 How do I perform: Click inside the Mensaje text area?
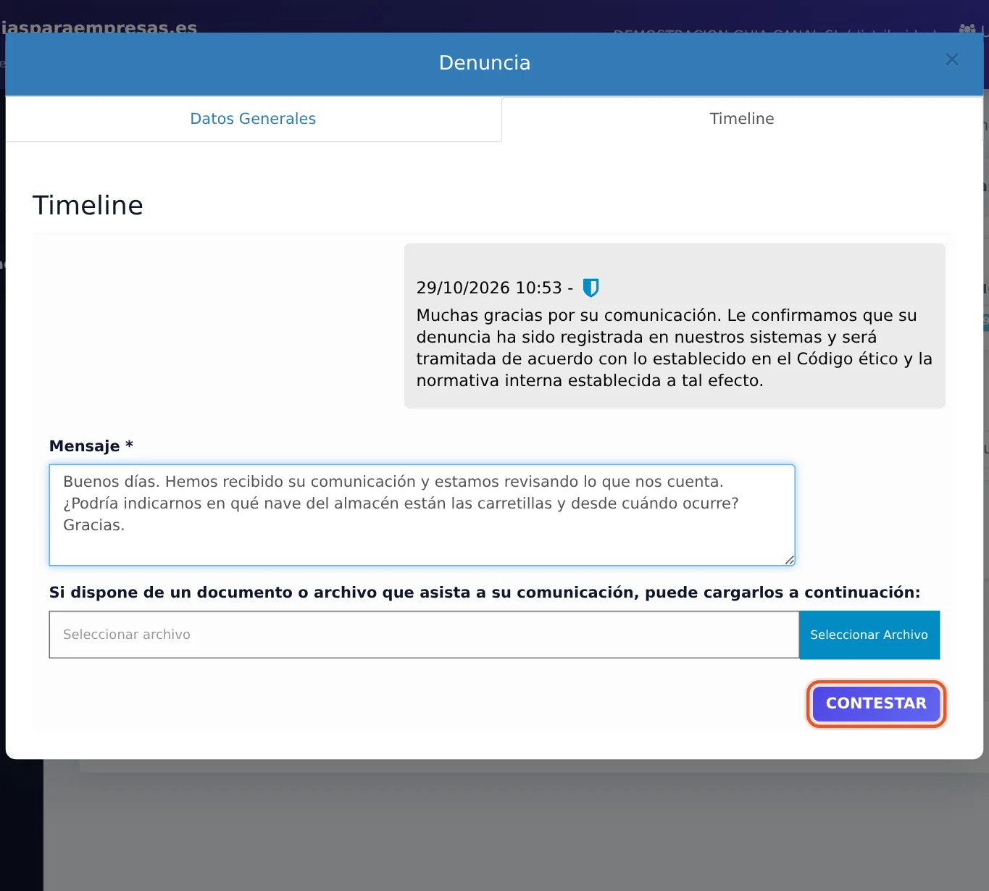click(422, 515)
